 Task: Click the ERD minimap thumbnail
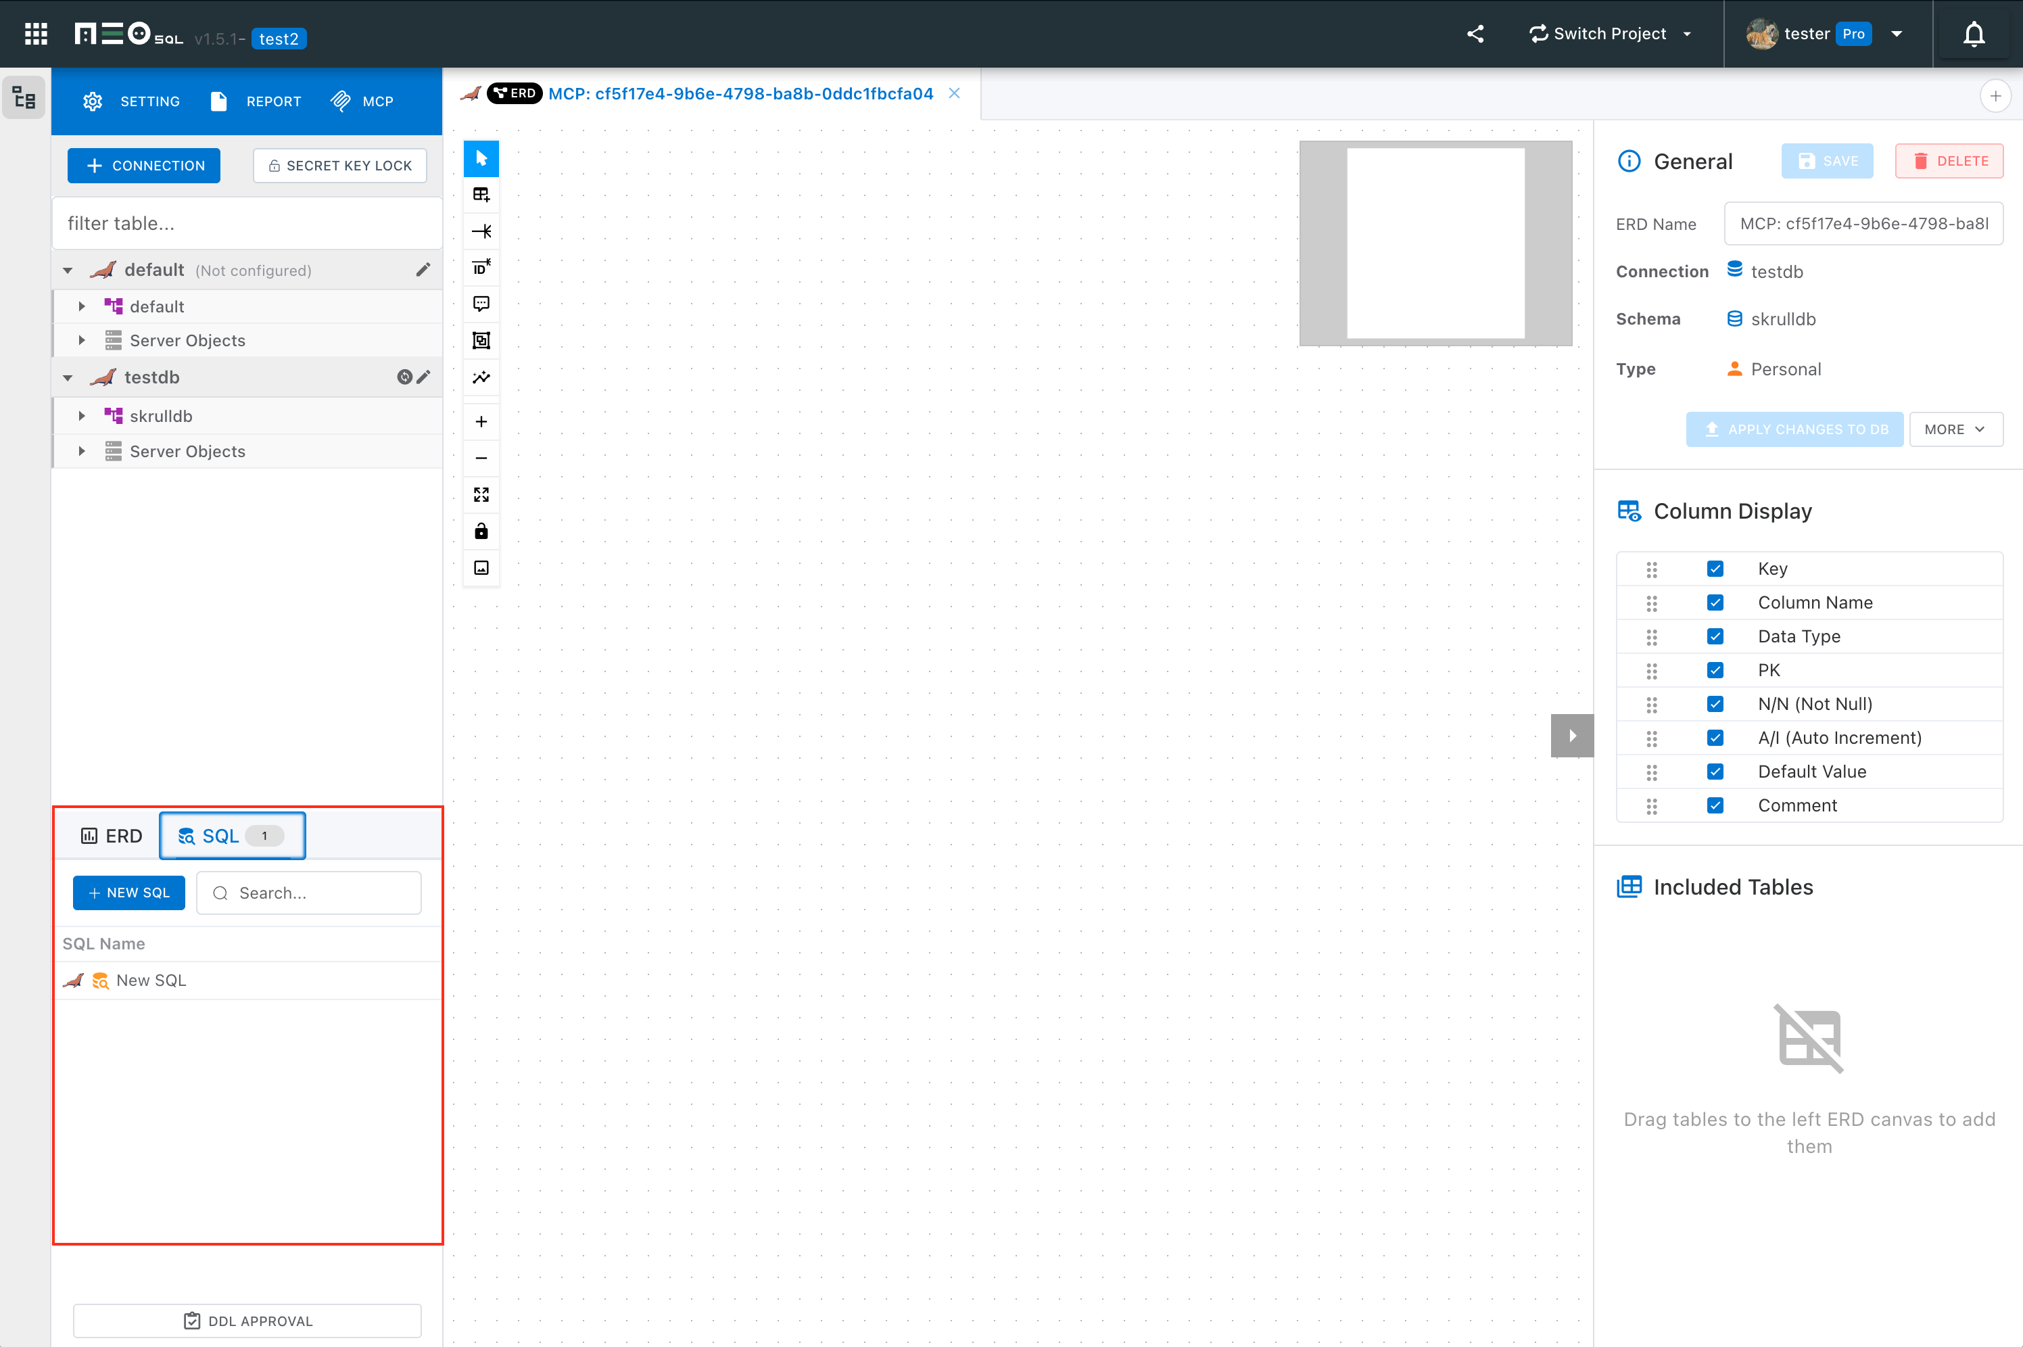pos(1435,243)
